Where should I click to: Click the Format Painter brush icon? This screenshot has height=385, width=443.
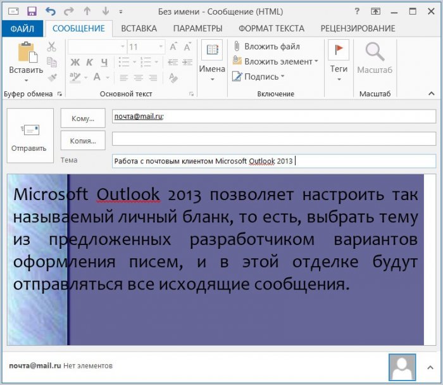(52, 77)
